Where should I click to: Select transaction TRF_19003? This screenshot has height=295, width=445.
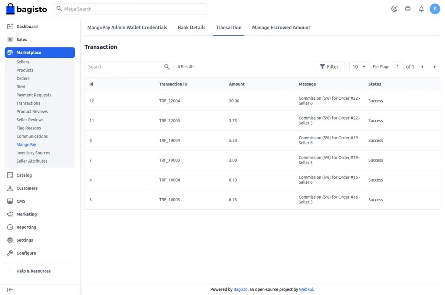click(169, 160)
